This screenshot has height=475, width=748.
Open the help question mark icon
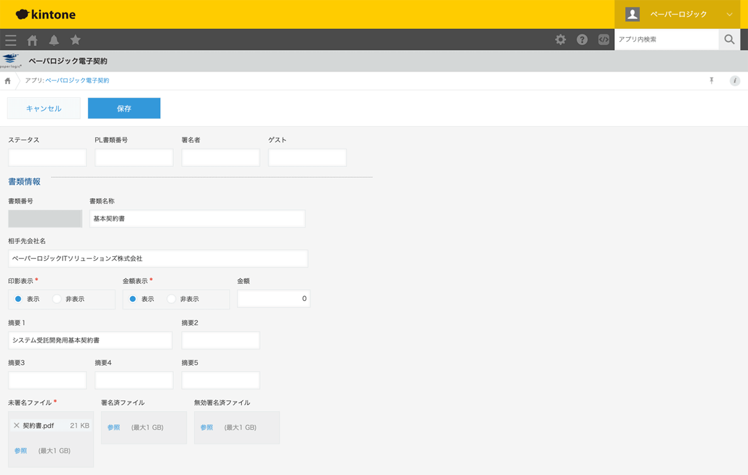click(582, 40)
